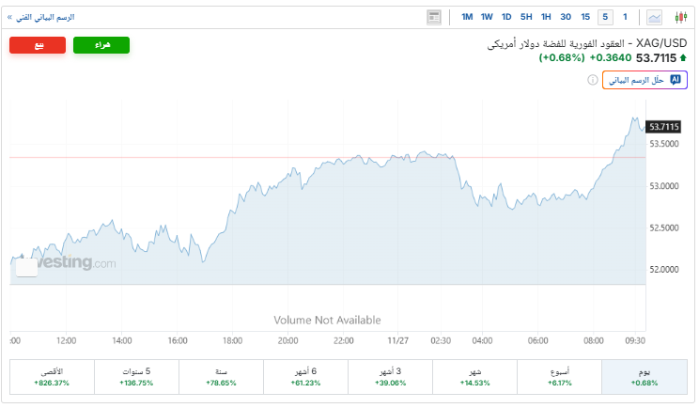Image resolution: width=699 pixels, height=408 pixels.
Task: Switch interval to 1H
Action: point(546,17)
